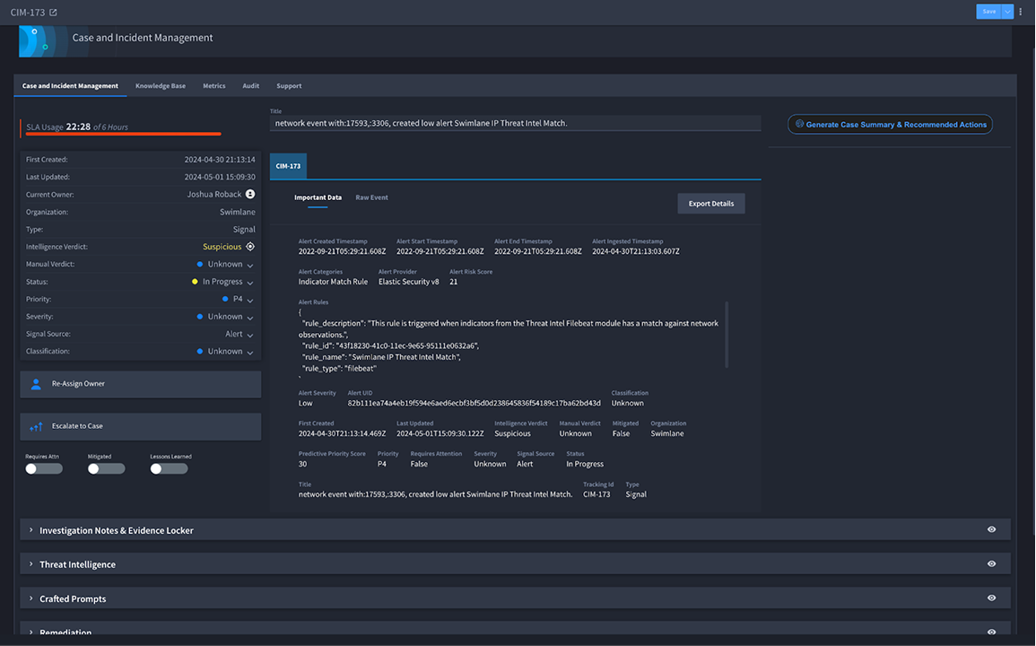Image resolution: width=1036 pixels, height=646 pixels.
Task: Go to the Support tab
Action: click(289, 86)
